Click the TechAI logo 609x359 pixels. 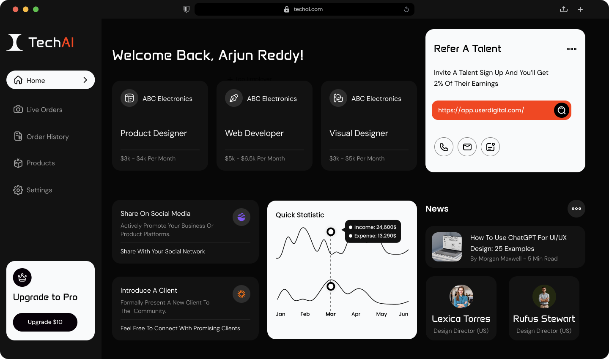40,42
